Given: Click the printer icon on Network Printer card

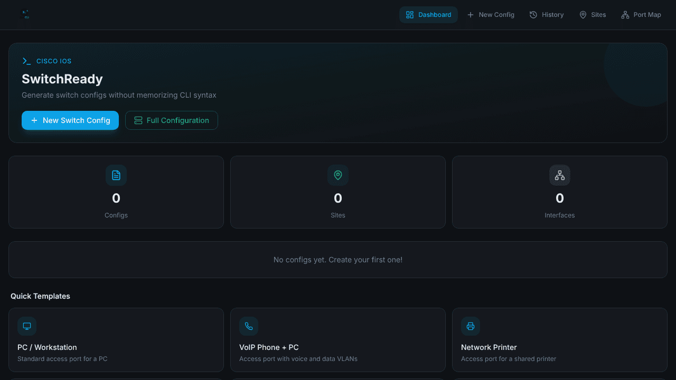Looking at the screenshot, I should 471,326.
